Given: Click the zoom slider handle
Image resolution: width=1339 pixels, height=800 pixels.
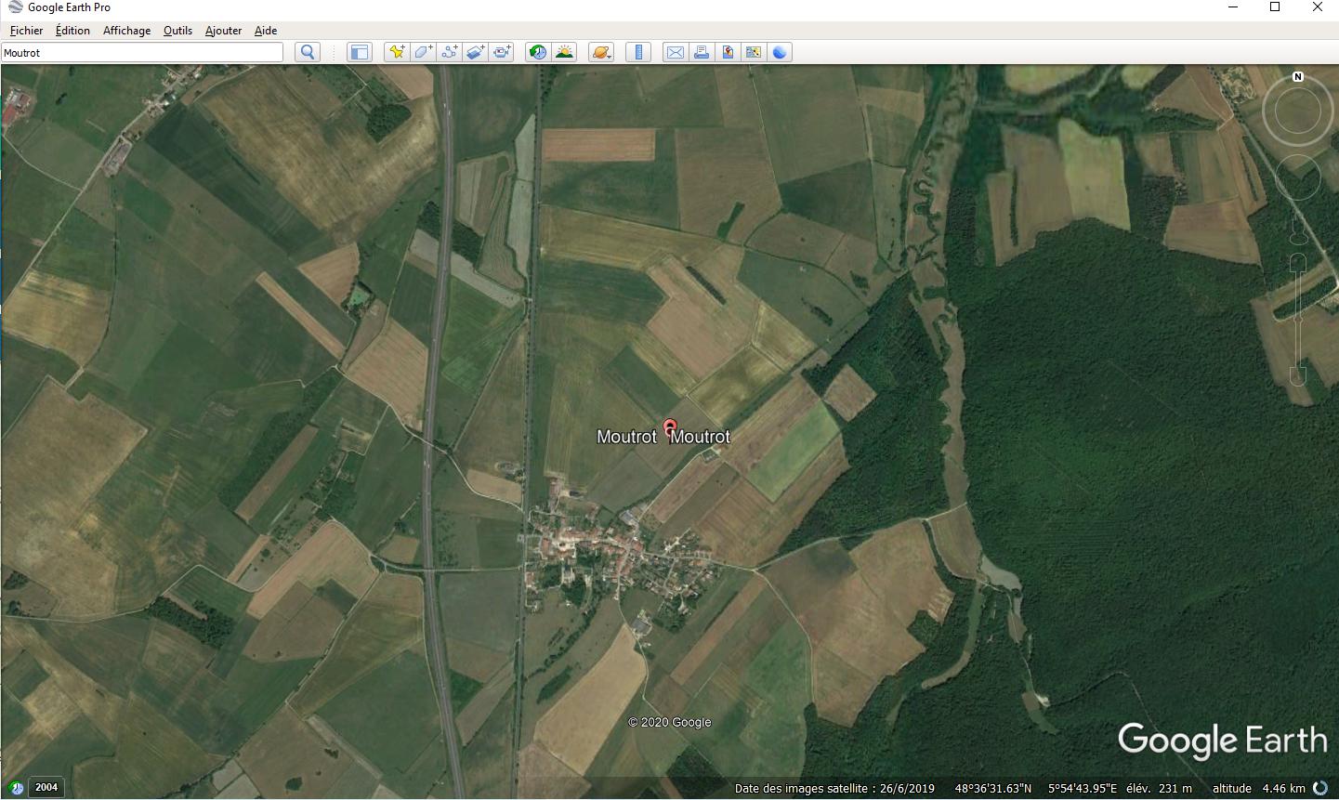Looking at the screenshot, I should [x=1298, y=321].
